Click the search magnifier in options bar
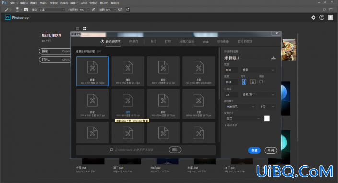 (x=324, y=10)
